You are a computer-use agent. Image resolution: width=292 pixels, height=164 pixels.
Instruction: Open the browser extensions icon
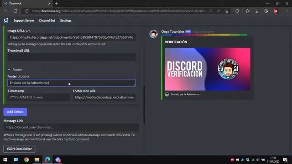(237, 11)
